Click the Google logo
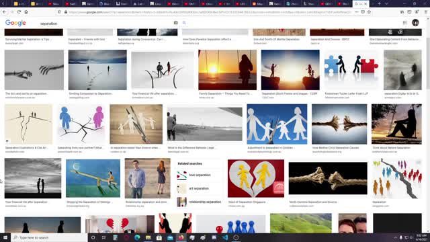Viewport: 430px width, 242px height. tap(15, 23)
